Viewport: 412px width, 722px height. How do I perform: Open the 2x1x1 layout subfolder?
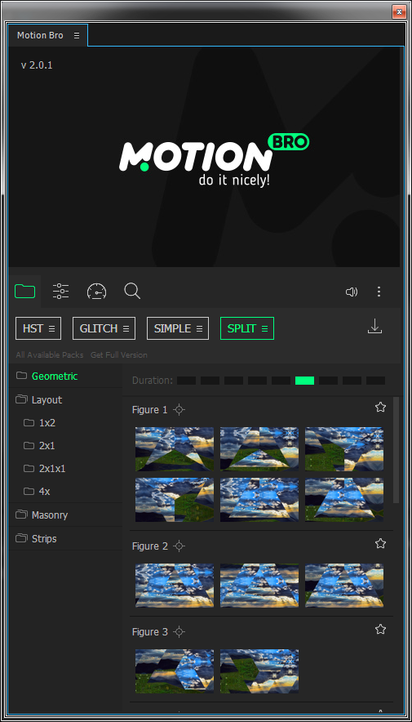pos(65,469)
